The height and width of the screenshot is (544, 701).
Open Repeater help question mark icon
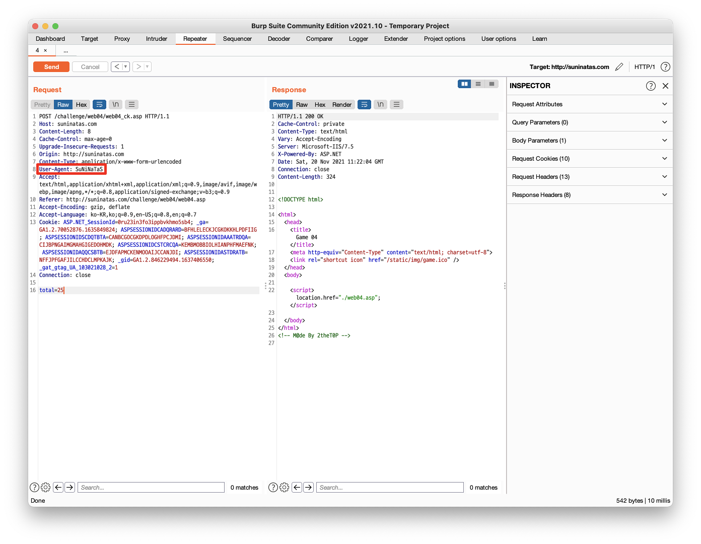tap(665, 66)
